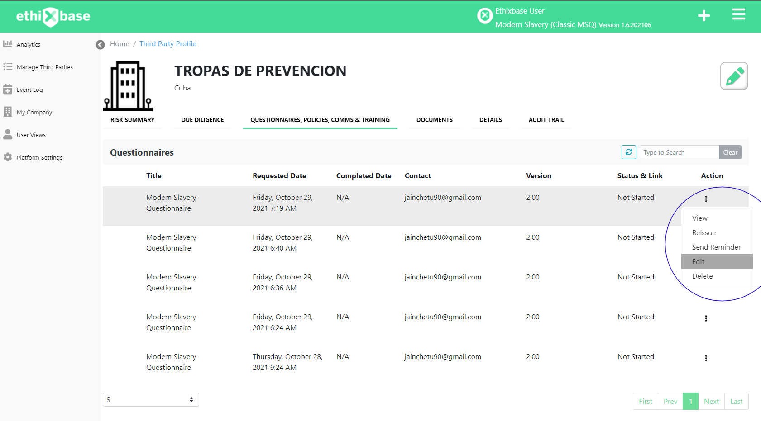Choose Edit in the action menu
Screen dimensions: 761x421
coord(698,261)
